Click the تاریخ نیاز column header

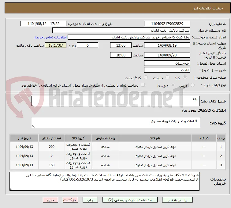point(24,138)
